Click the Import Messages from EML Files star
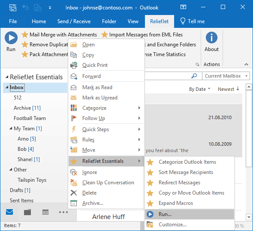The height and width of the screenshot is (231, 253). coord(105,35)
